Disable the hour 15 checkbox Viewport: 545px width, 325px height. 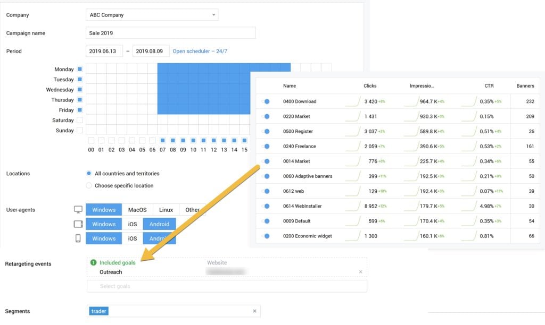[x=244, y=141]
